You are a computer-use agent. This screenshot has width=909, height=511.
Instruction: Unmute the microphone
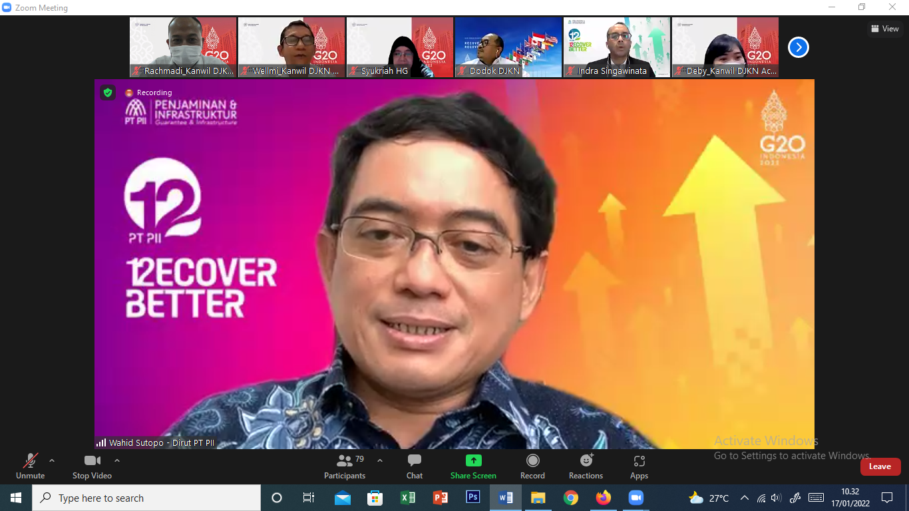tap(30, 466)
